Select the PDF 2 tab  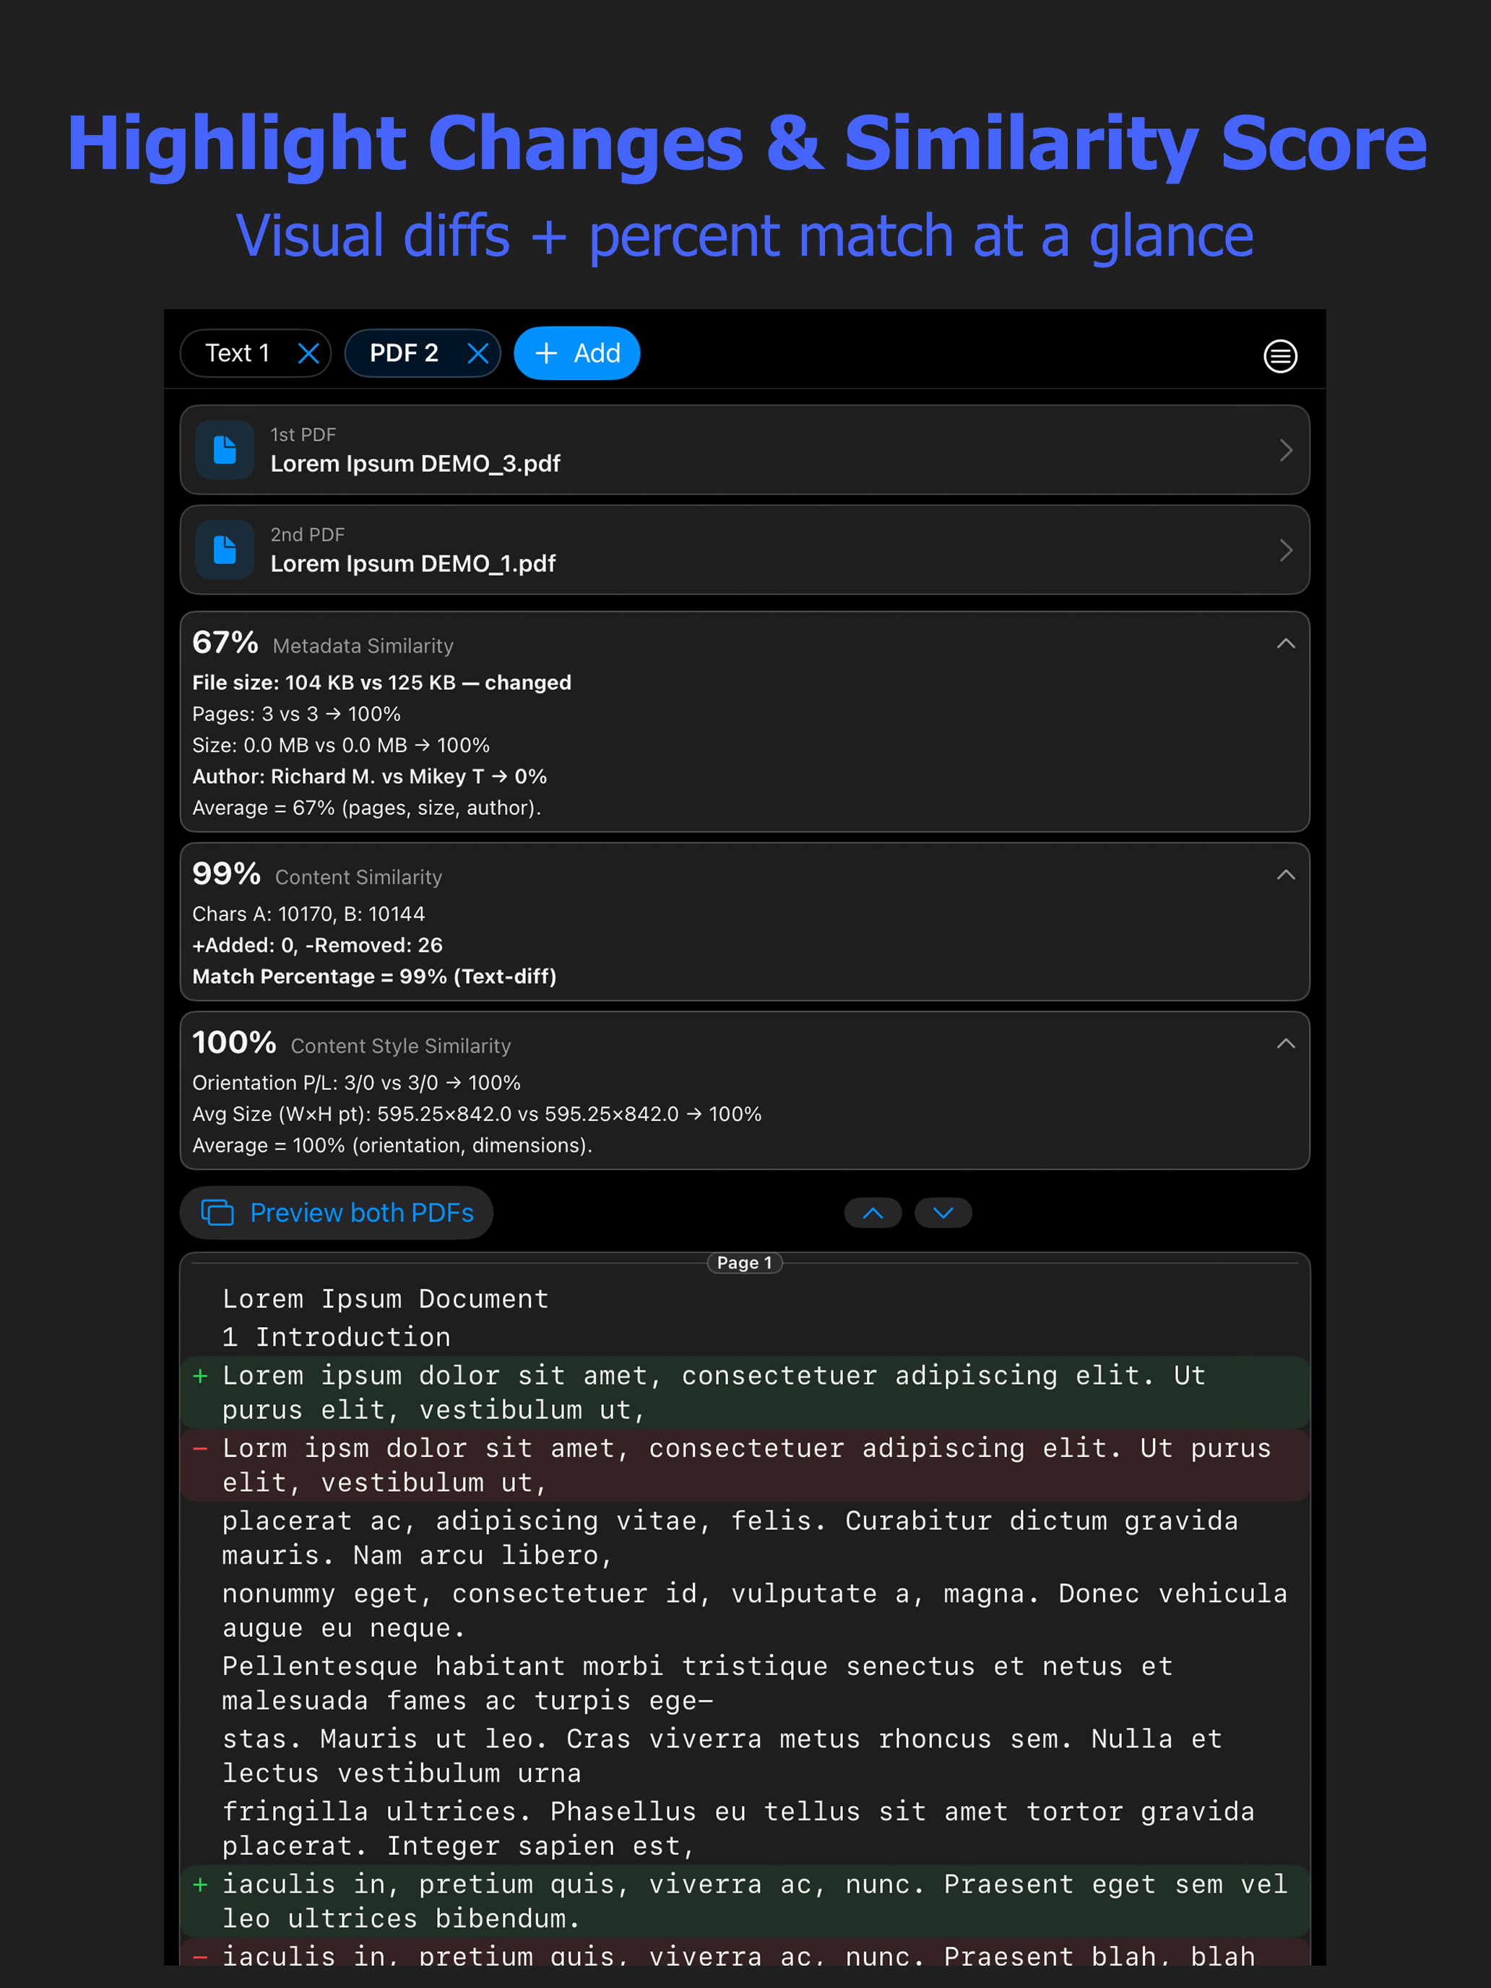click(404, 353)
